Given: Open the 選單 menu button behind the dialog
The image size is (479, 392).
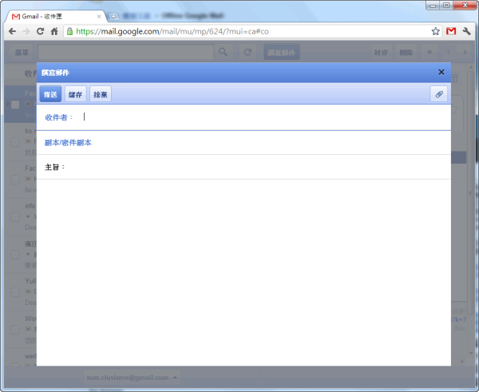Looking at the screenshot, I should point(22,53).
